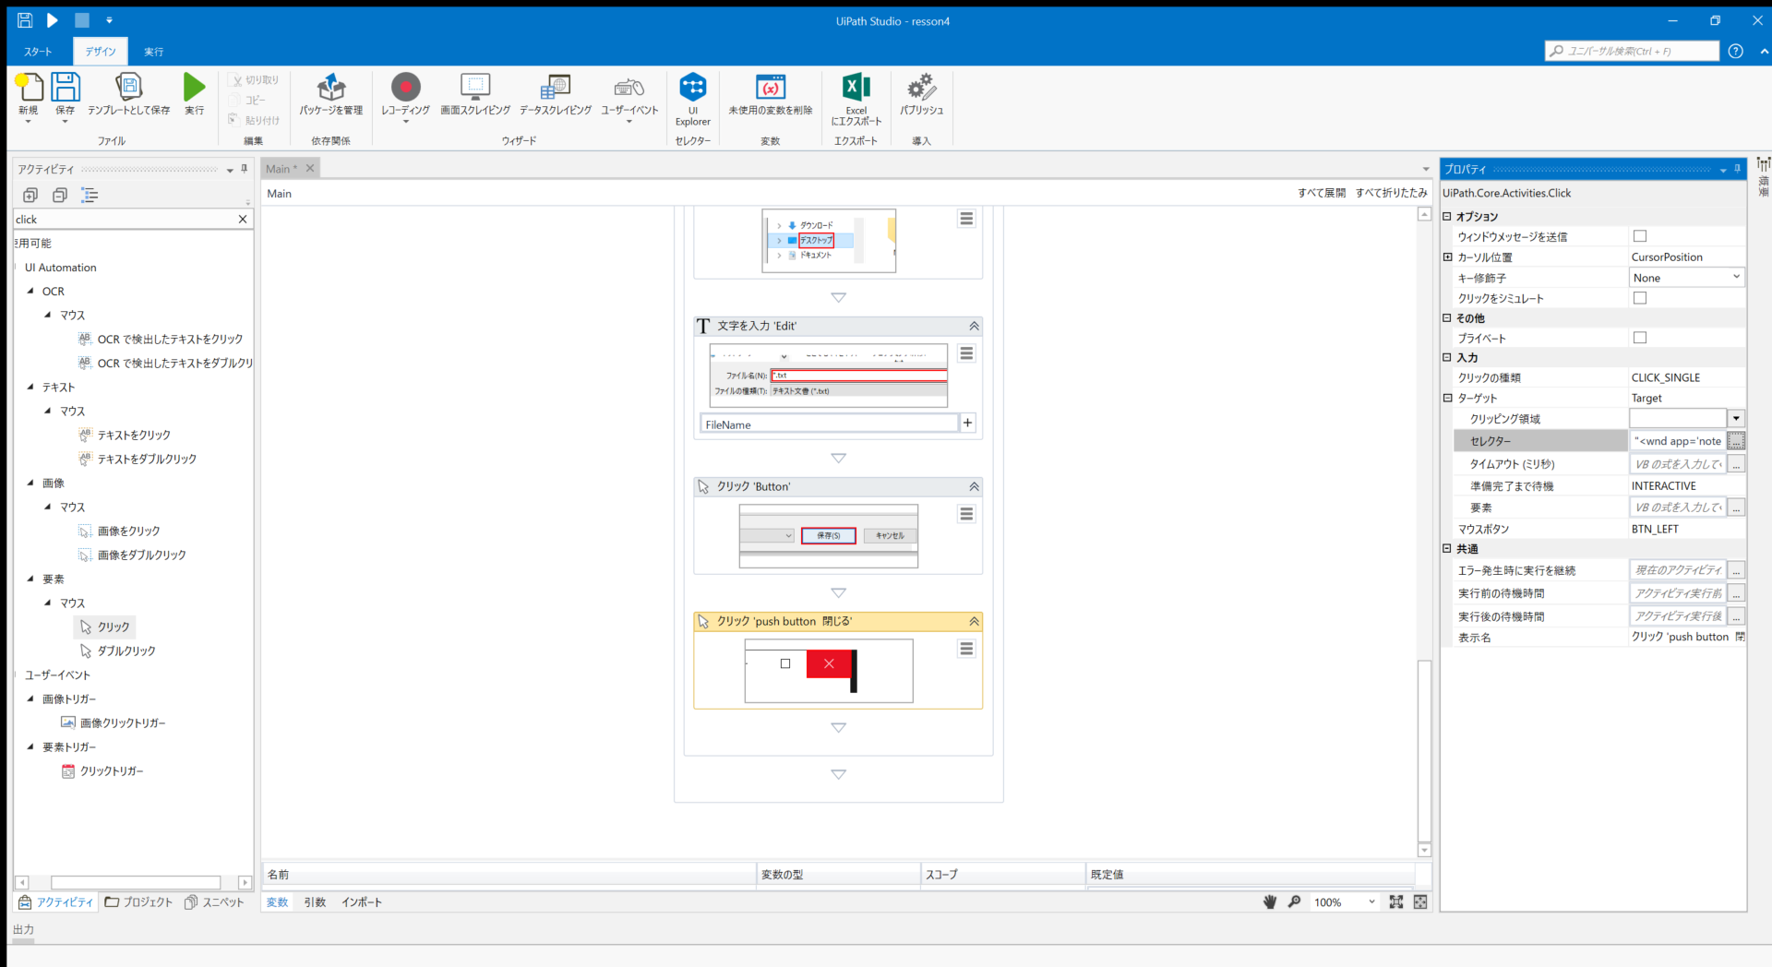Enable the ウィンドウメッセージを送信 checkbox
The image size is (1772, 967).
[x=1640, y=236]
